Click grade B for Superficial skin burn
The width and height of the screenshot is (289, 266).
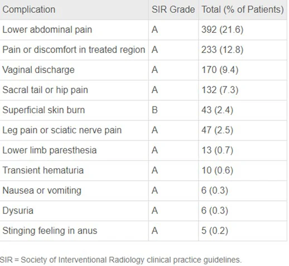(x=155, y=110)
